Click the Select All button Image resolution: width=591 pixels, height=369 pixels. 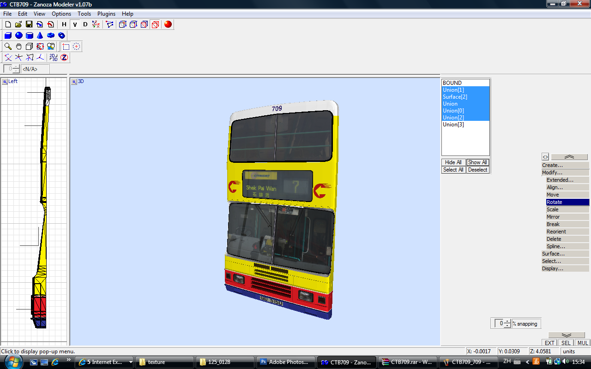[453, 170]
